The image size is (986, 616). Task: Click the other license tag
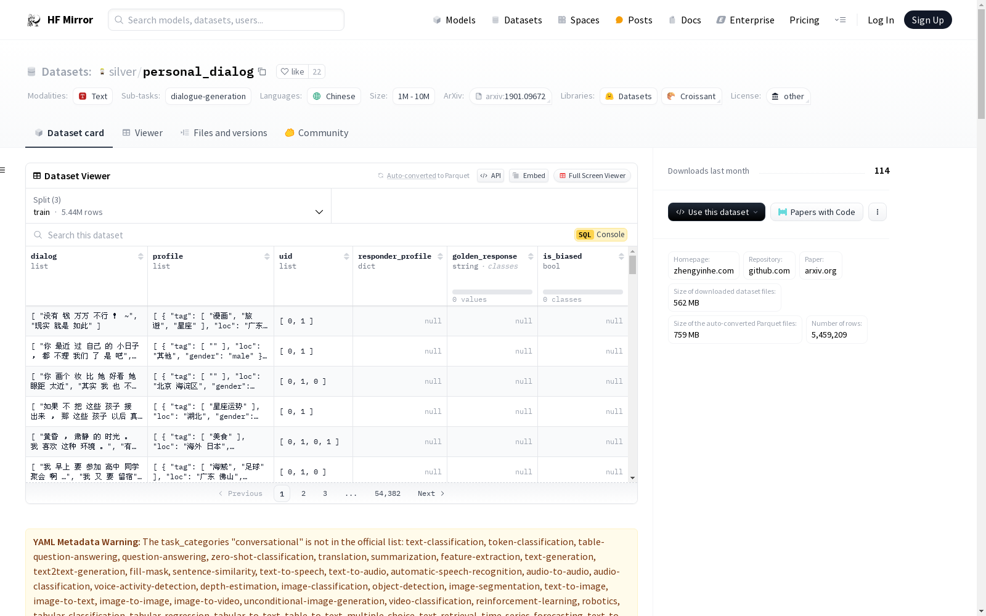pyautogui.click(x=788, y=96)
